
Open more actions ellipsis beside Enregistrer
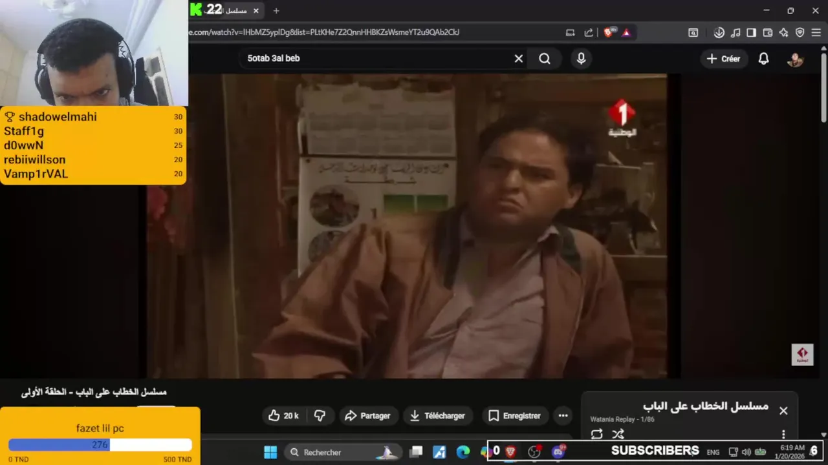pyautogui.click(x=563, y=416)
